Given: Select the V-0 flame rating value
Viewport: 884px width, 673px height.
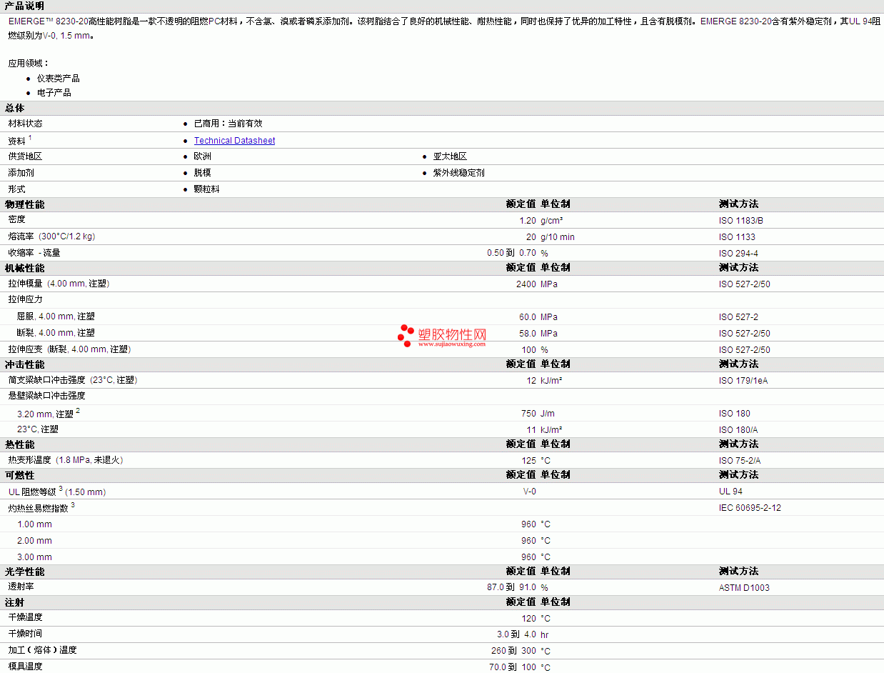Looking at the screenshot, I should [x=530, y=492].
